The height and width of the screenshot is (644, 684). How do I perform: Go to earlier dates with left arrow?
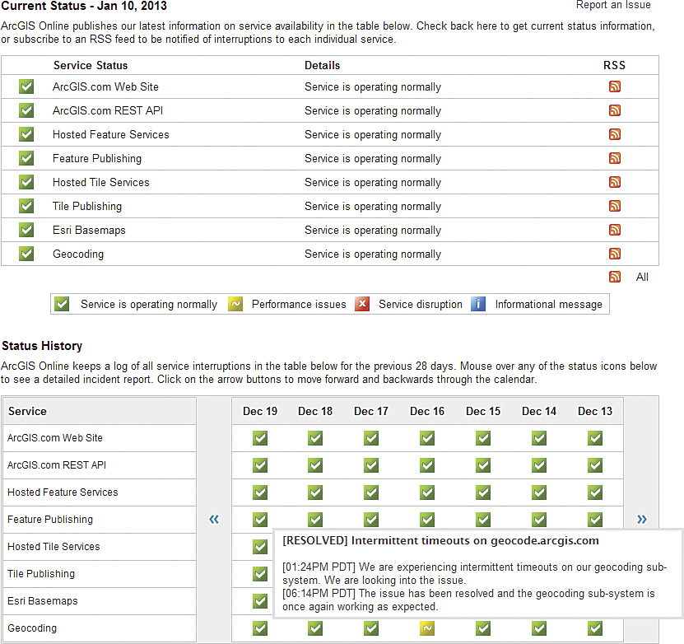(x=214, y=519)
